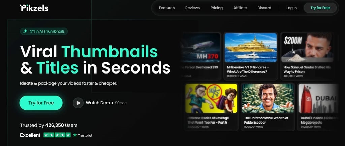Image resolution: width=345 pixels, height=146 pixels.
Task: Click the Pikzels logo
Action: [34, 8]
